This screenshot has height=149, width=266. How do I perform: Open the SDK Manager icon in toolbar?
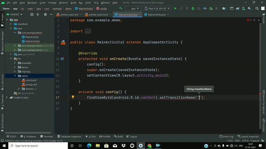249,8
